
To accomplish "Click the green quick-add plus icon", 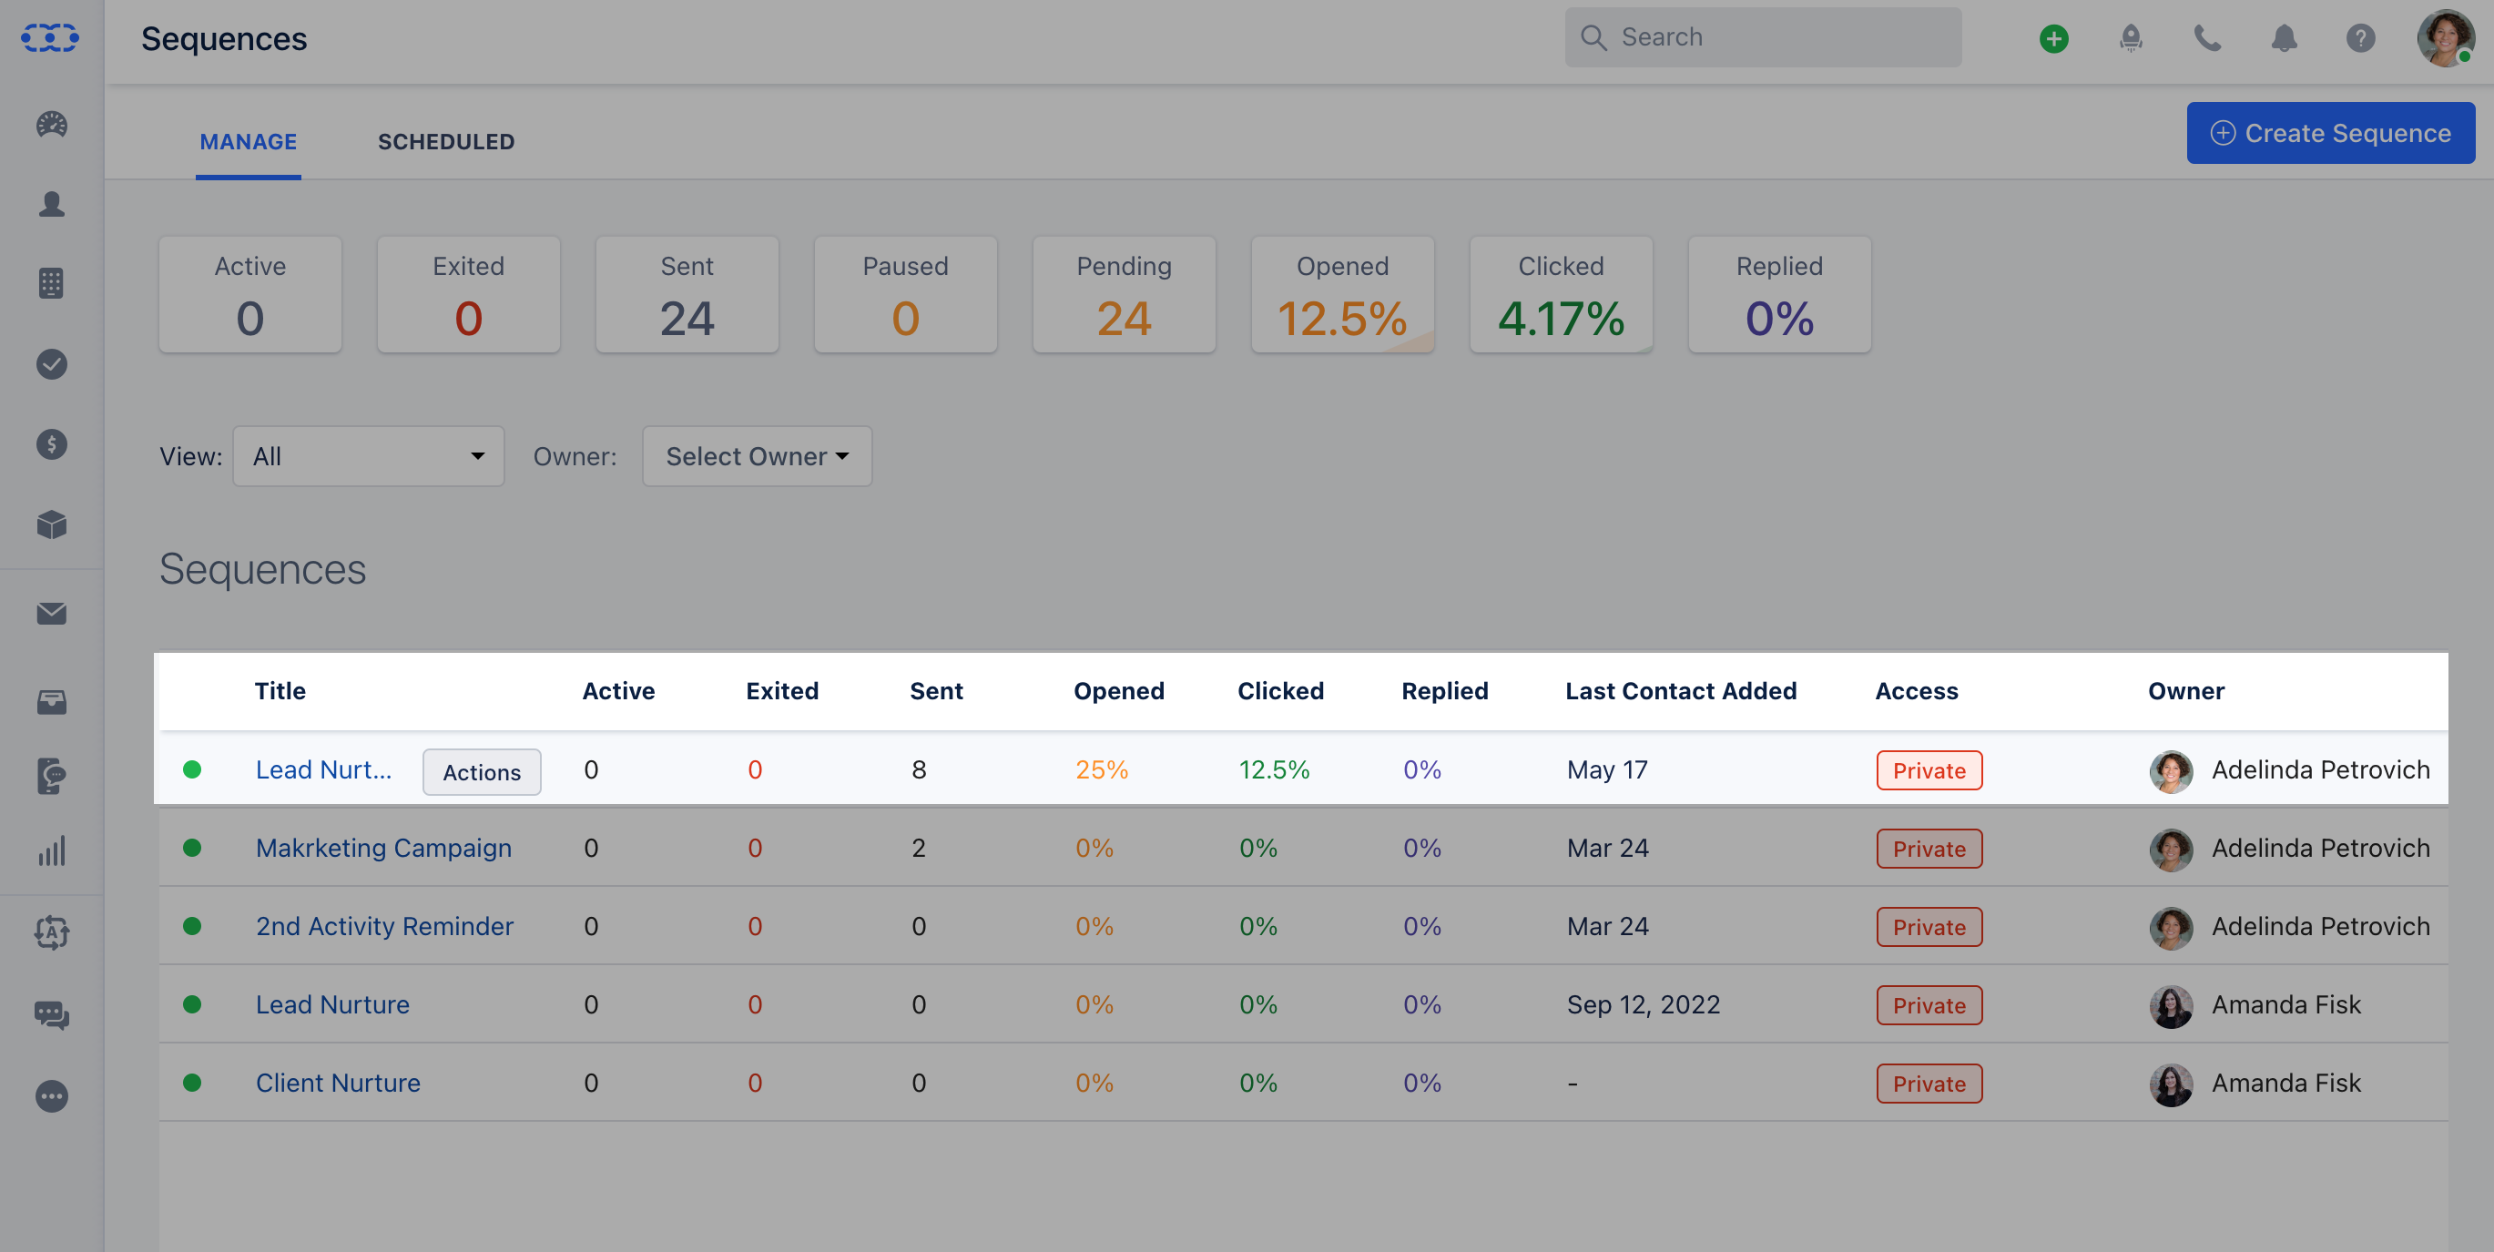I will coord(2053,39).
